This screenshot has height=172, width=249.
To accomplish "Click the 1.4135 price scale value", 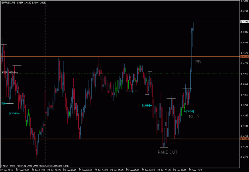I will pyautogui.click(x=244, y=136).
